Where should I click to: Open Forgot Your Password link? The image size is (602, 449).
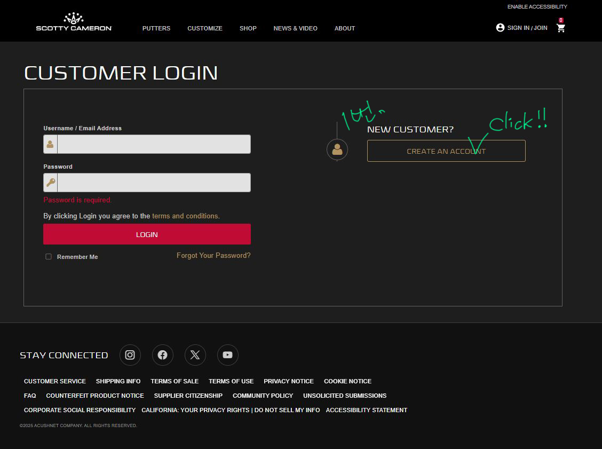pyautogui.click(x=213, y=255)
